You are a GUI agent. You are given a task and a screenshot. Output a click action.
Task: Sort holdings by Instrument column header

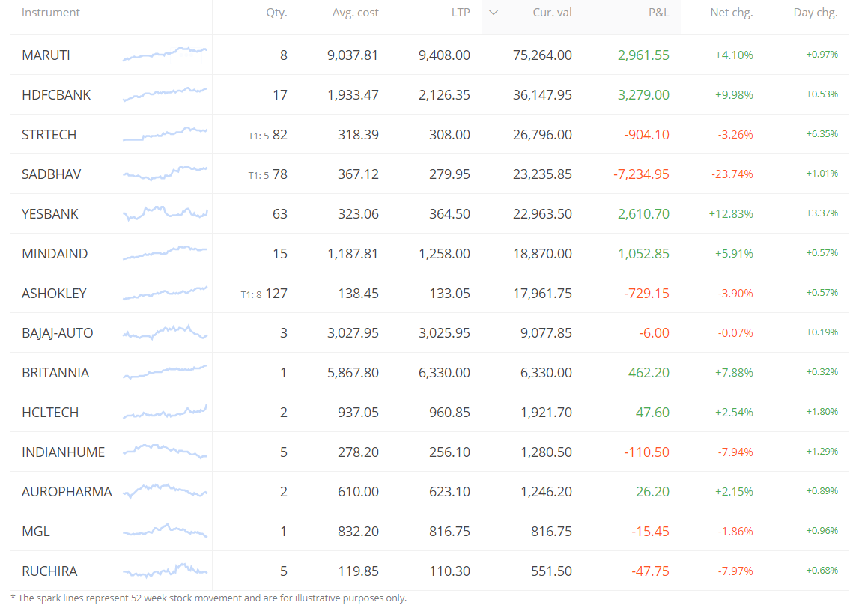click(51, 13)
